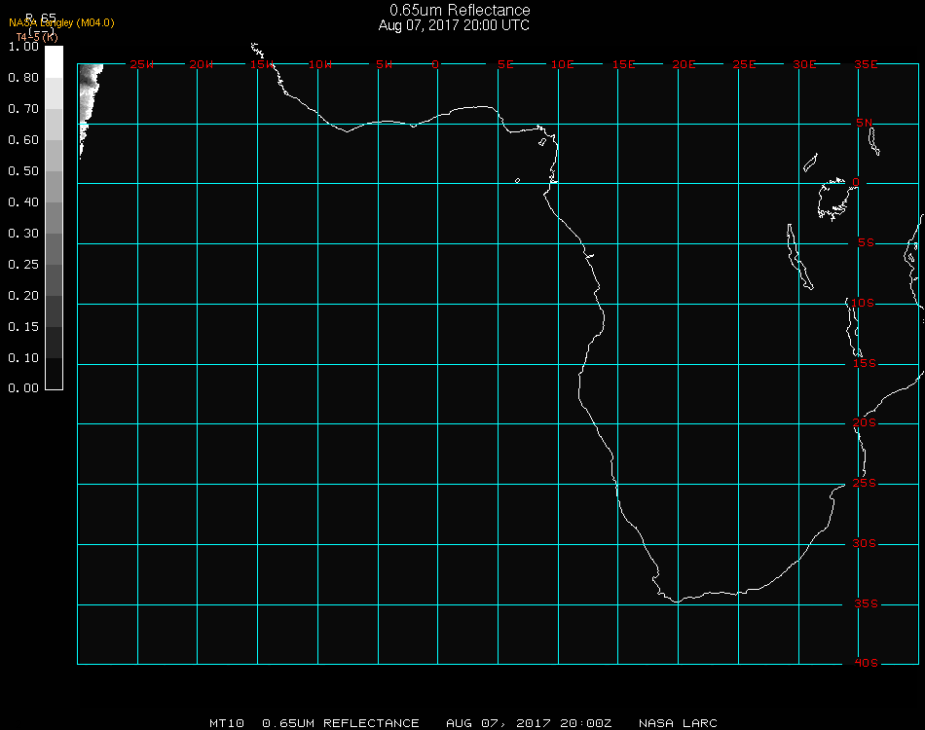925x730 pixels.
Task: Click the 0.50 value on the reflectance scale
Action: [23, 171]
